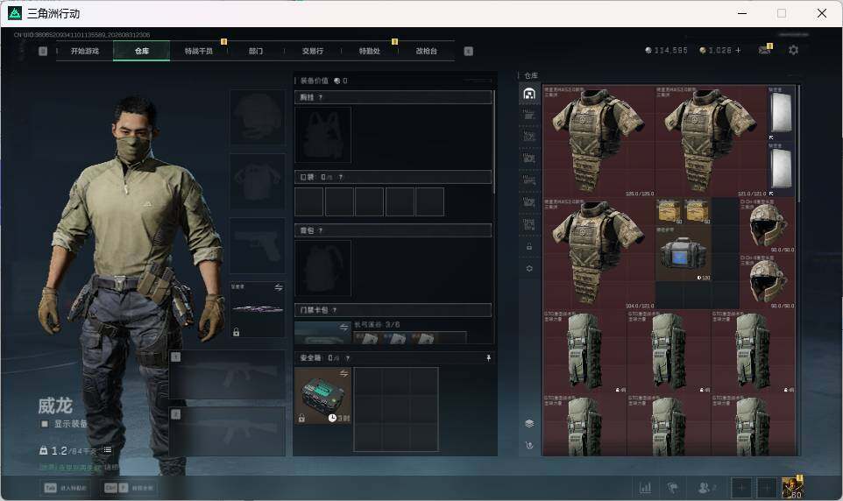Swap the safe box using arrows icon
The height and width of the screenshot is (501, 843).
(344, 373)
